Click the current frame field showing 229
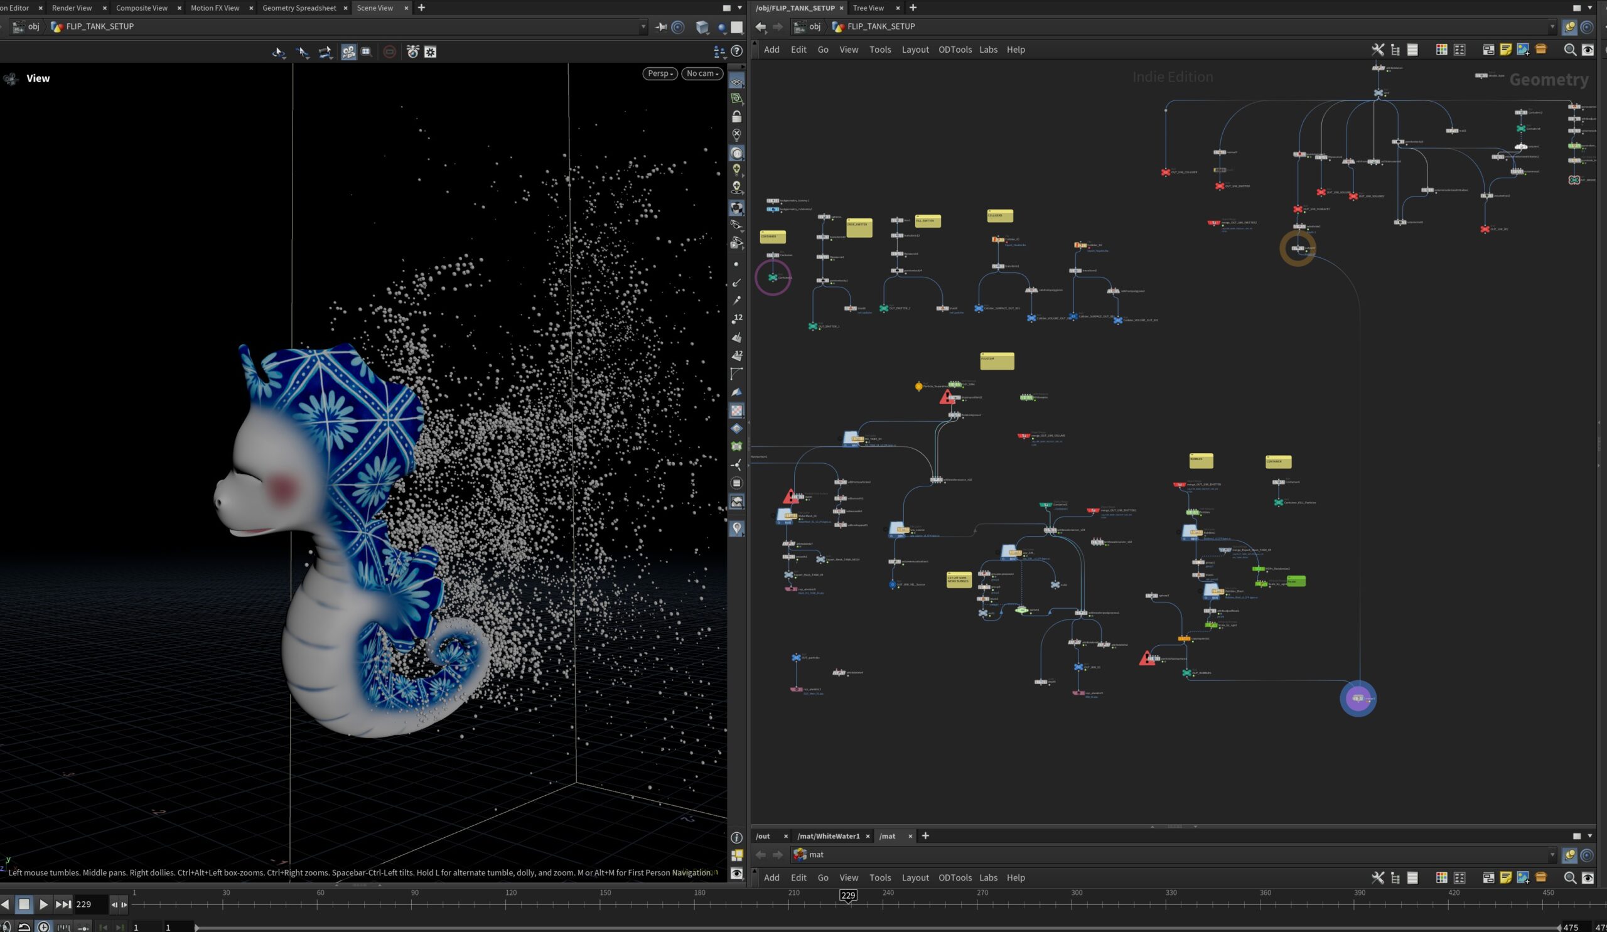 (90, 904)
